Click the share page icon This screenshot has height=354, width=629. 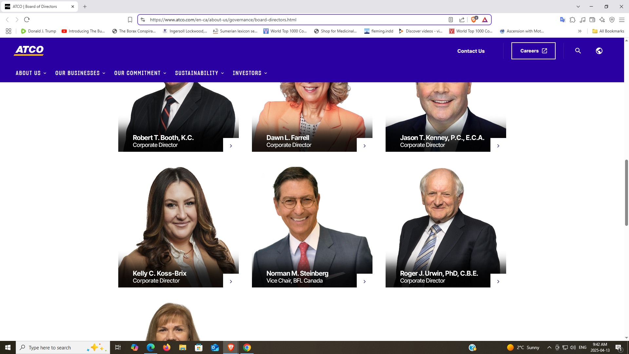click(x=462, y=20)
